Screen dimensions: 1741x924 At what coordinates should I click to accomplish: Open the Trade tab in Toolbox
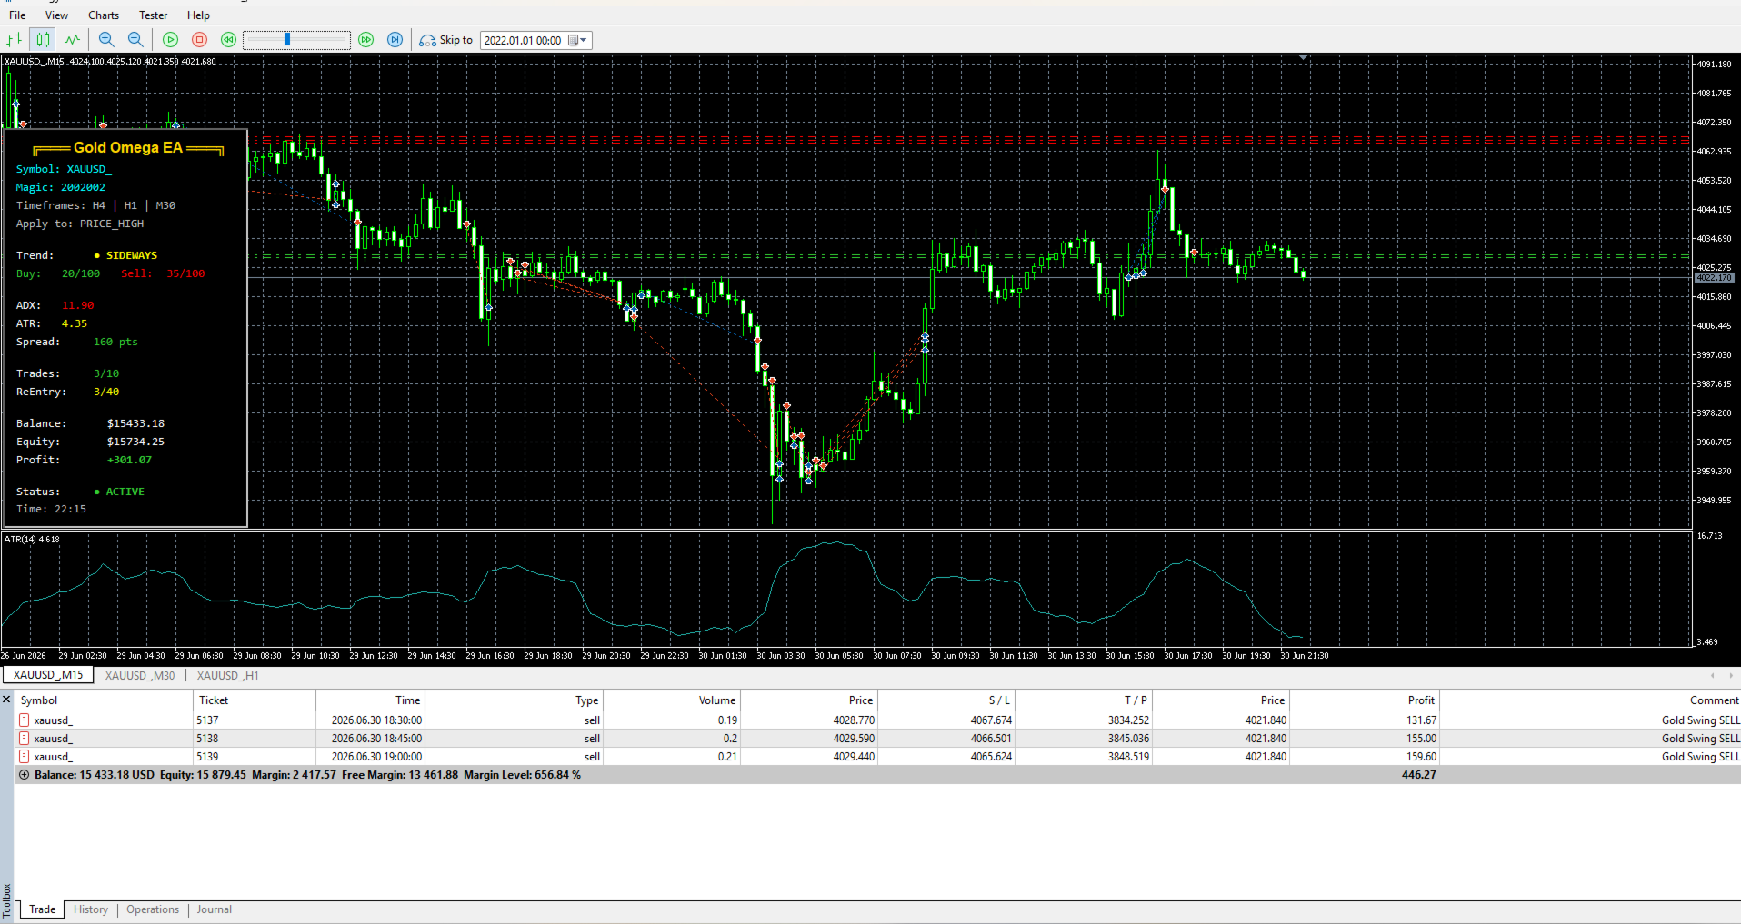coord(42,909)
